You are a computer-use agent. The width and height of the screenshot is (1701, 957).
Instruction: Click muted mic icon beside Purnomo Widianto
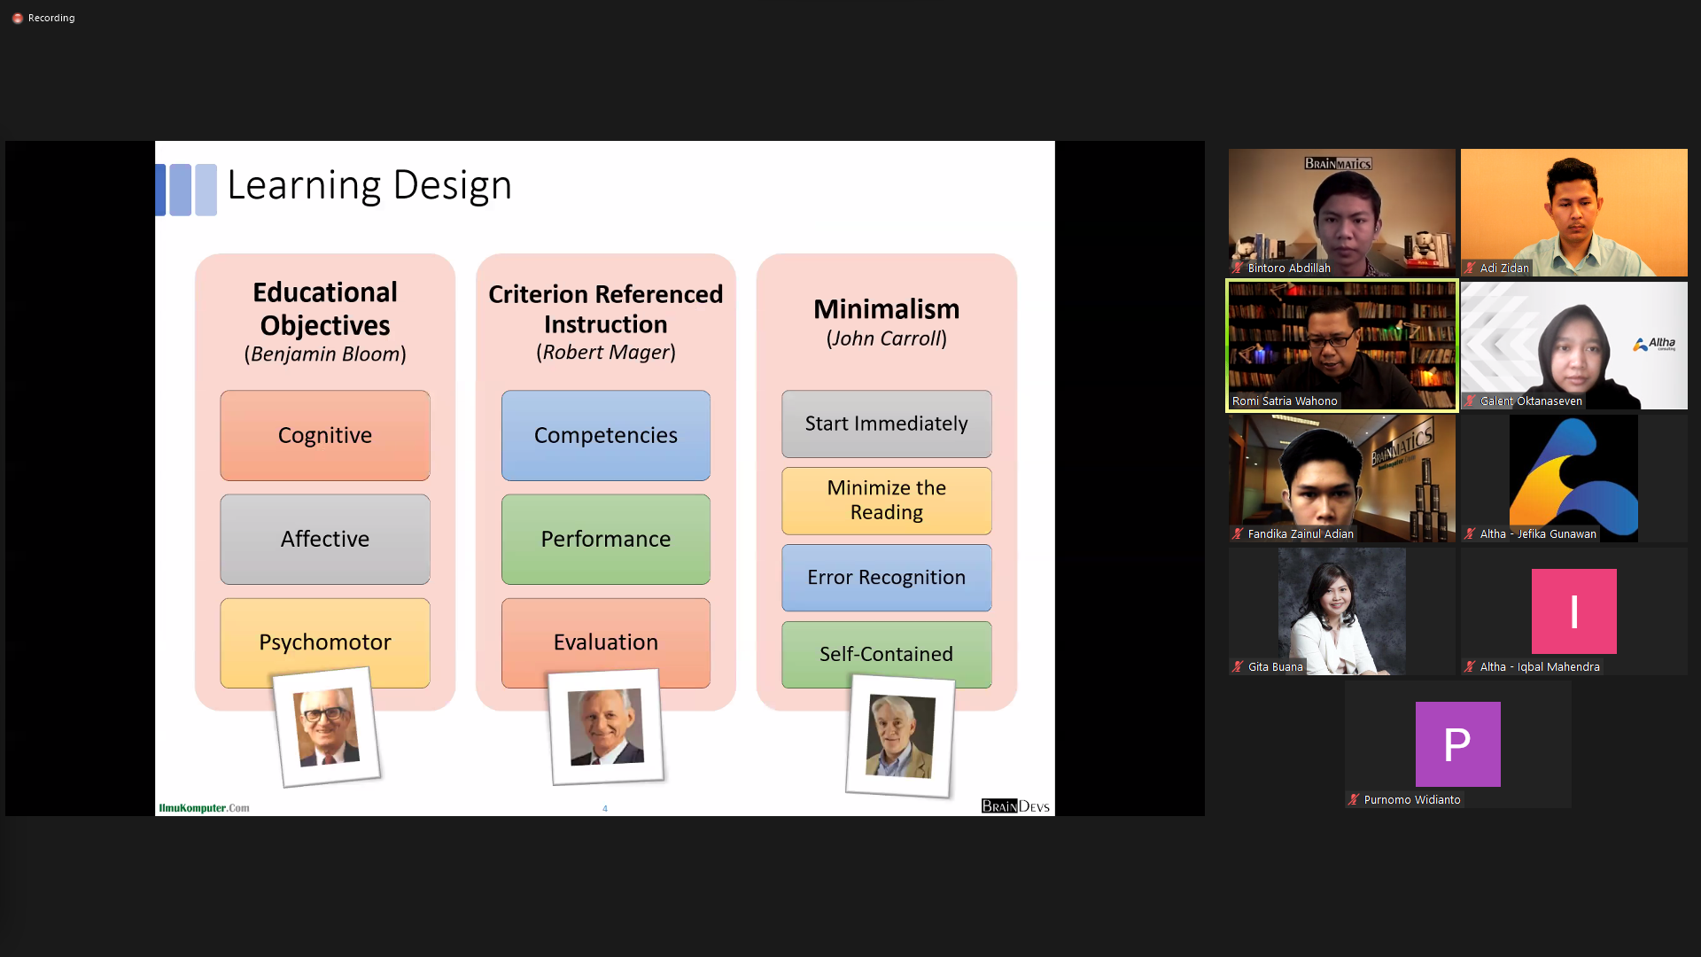coord(1354,799)
